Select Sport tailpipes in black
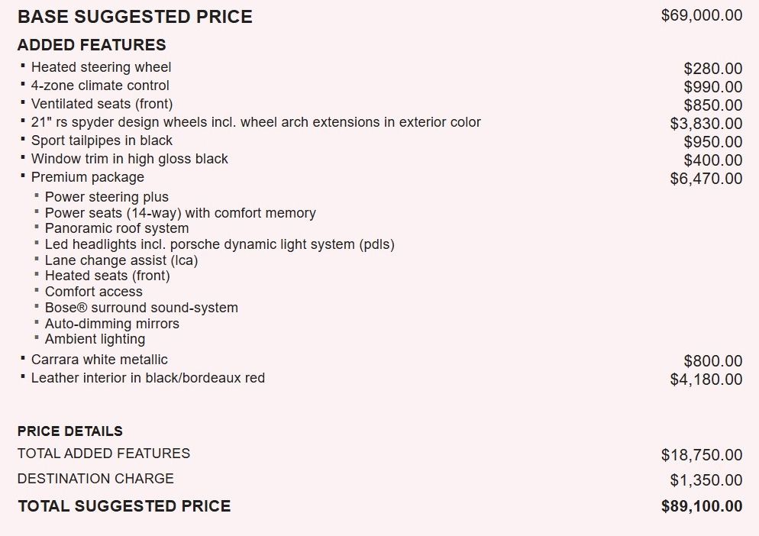 102,140
